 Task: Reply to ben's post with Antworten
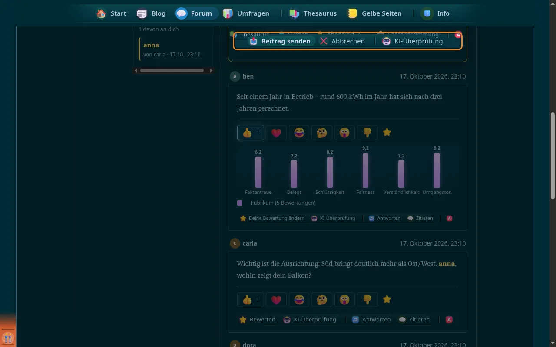pyautogui.click(x=384, y=218)
